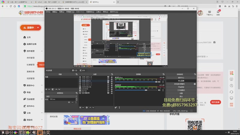Hide the 显示器获取 source
This screenshot has width=240, height=135.
[x=108, y=93]
